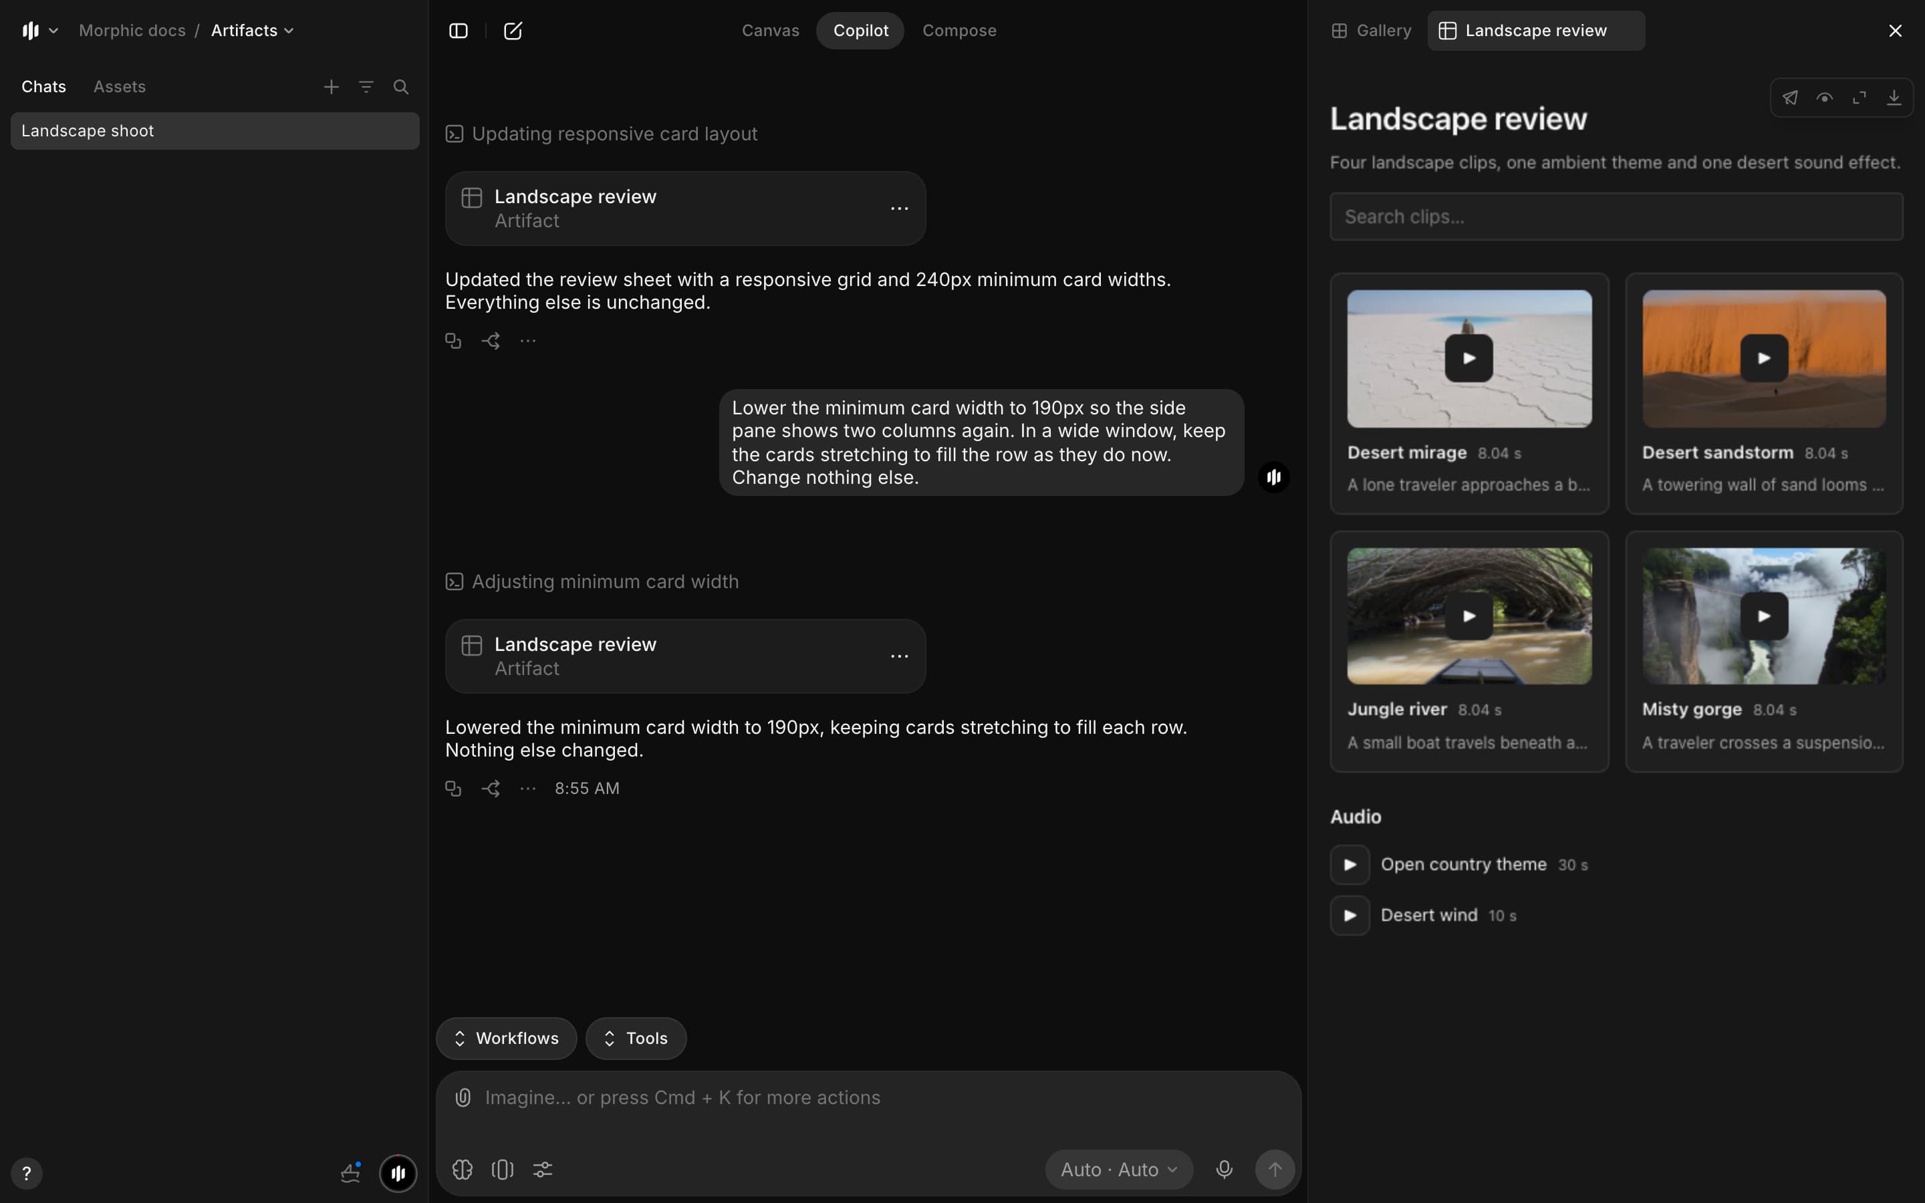1925x1203 pixels.
Task: Click the user avatar beside the prompt
Action: (x=1273, y=477)
